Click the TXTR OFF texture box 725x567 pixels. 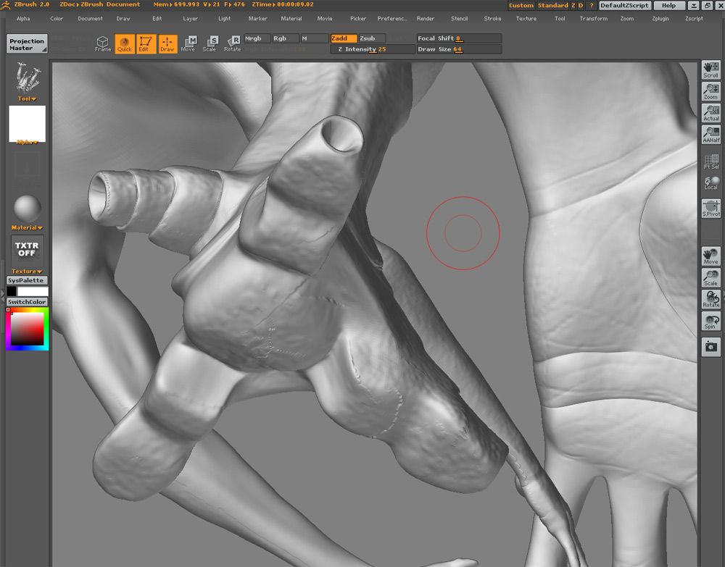coord(27,250)
